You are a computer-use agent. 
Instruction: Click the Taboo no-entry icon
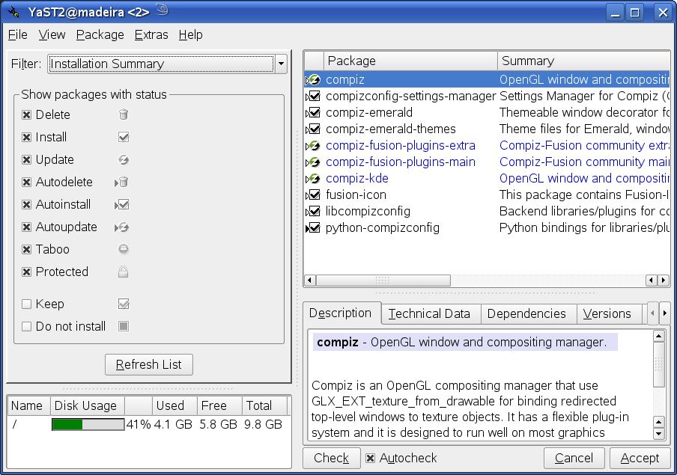tap(124, 249)
